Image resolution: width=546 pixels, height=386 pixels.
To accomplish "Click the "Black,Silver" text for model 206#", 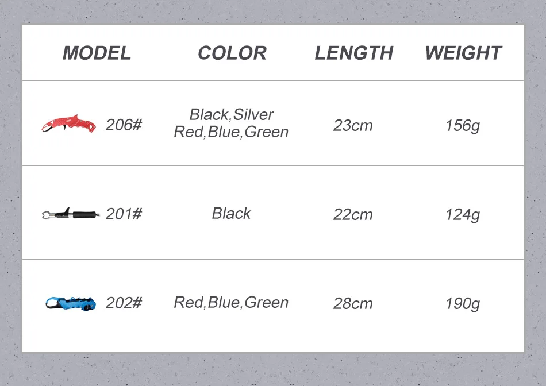I will point(231,115).
